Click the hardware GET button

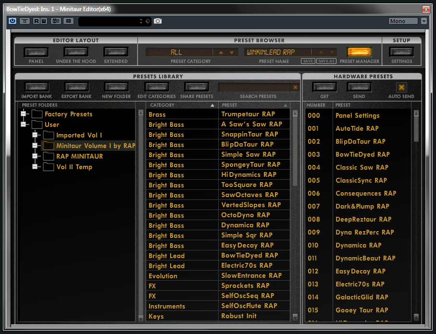(324, 87)
